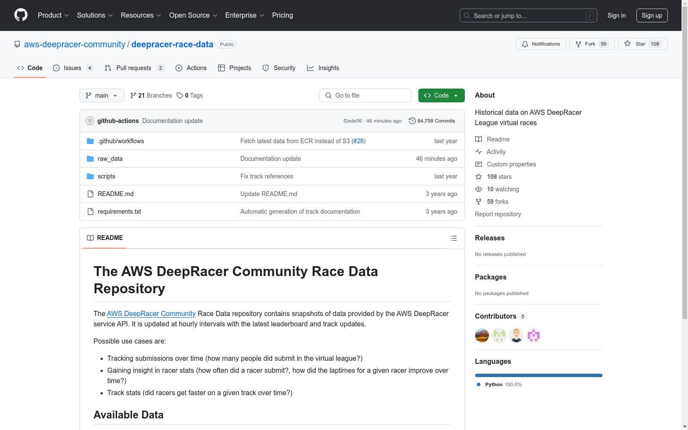View 108 stars in About

point(494,177)
